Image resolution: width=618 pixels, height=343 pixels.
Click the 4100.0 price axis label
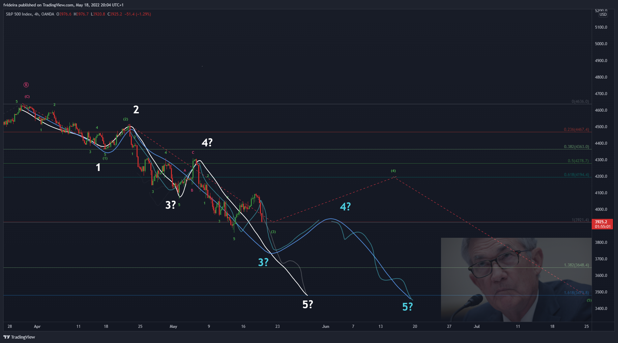click(601, 193)
